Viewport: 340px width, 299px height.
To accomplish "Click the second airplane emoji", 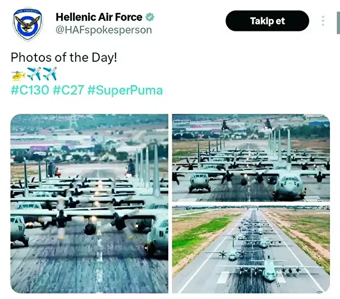I will (50, 73).
